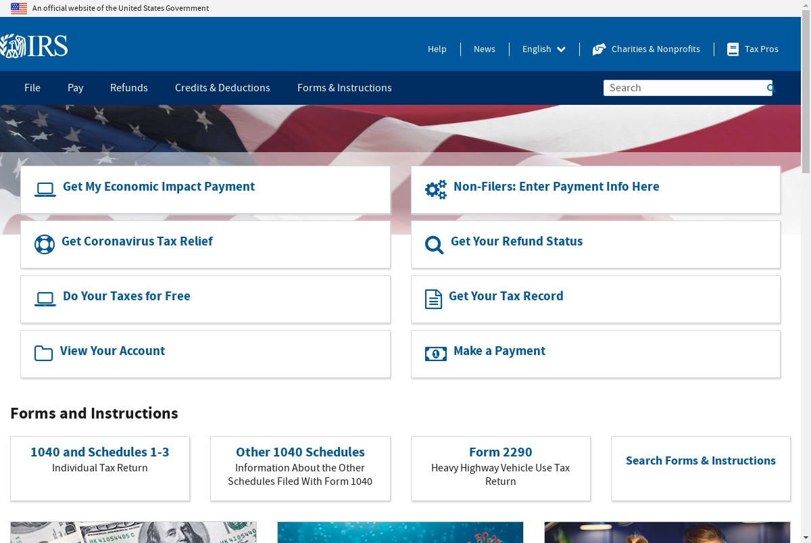
Task: Expand the English language chevron
Action: click(x=561, y=49)
